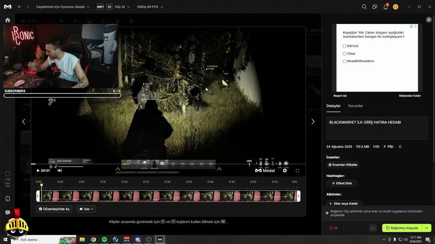The width and height of the screenshot is (435, 244).
Task: Close the clip detail panel with X
Action: (429, 20)
